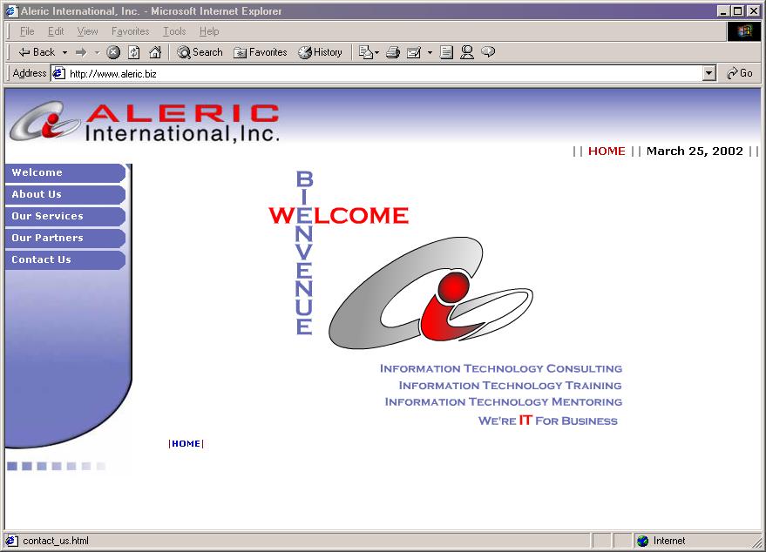Open the Messenger icon in the toolbar

(x=467, y=52)
